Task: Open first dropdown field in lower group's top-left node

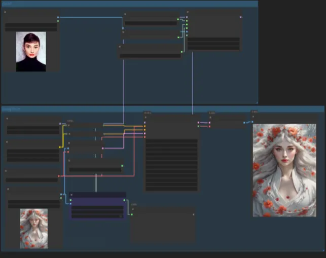Action: [32, 127]
